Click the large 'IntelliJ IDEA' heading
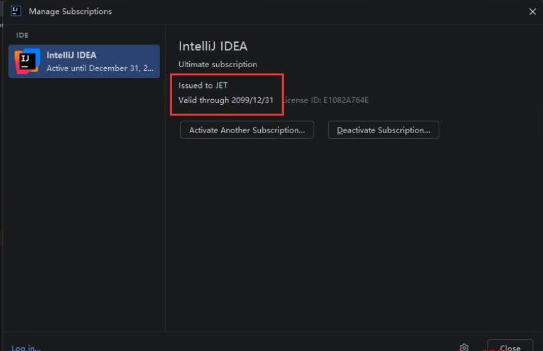This screenshot has width=543, height=351. pyautogui.click(x=213, y=46)
